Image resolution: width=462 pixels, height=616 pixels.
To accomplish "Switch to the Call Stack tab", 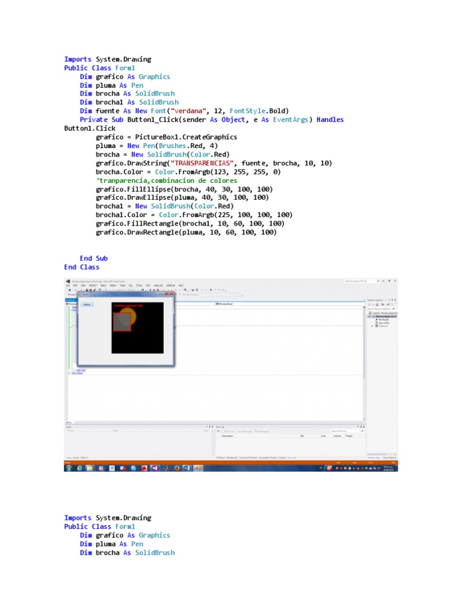I will pyautogui.click(x=221, y=458).
